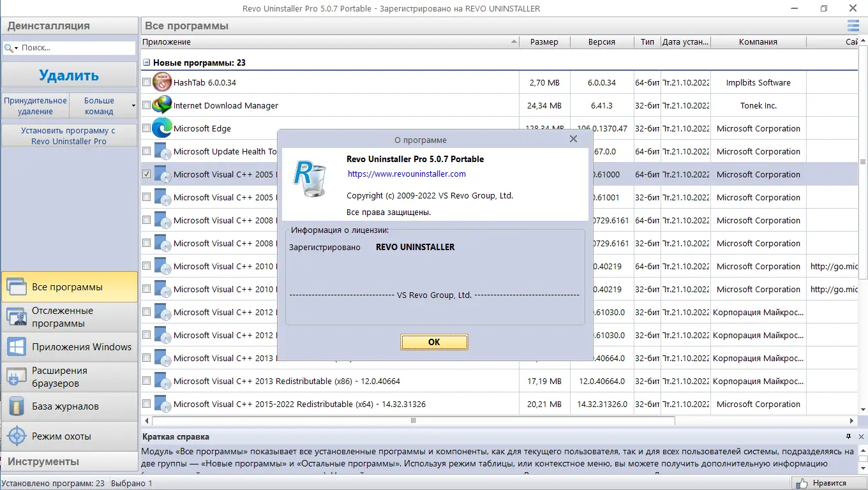Confirm the About dialog with OK
Viewport: 868px width, 490px height.
coord(434,342)
